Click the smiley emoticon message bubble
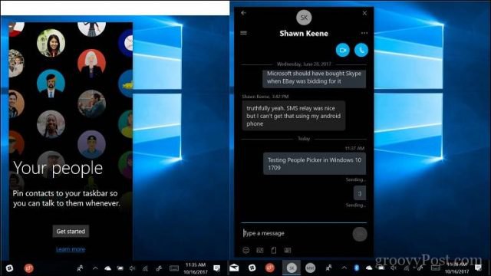491x276 pixels. point(360,193)
